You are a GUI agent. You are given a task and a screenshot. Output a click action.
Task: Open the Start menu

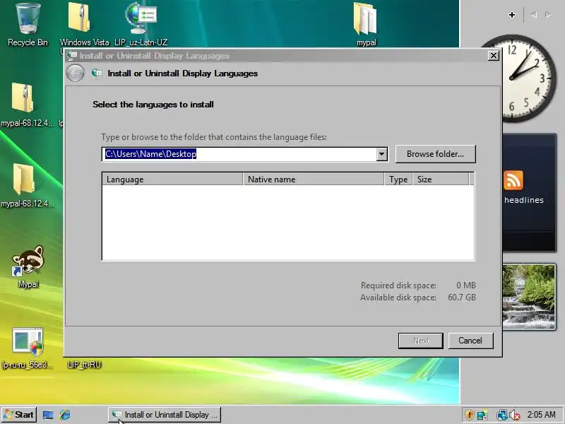point(19,415)
